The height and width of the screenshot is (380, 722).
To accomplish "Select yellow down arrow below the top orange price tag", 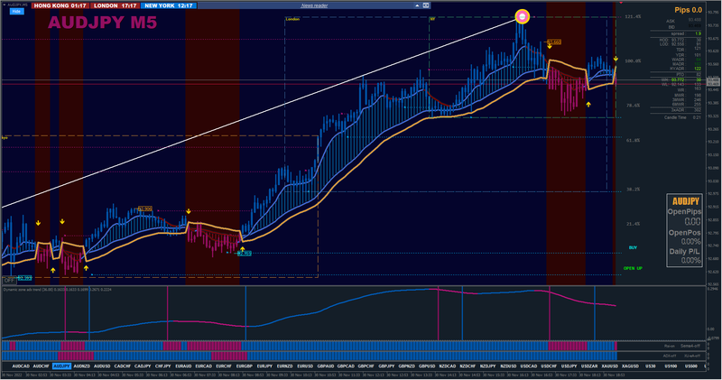I will [550, 47].
